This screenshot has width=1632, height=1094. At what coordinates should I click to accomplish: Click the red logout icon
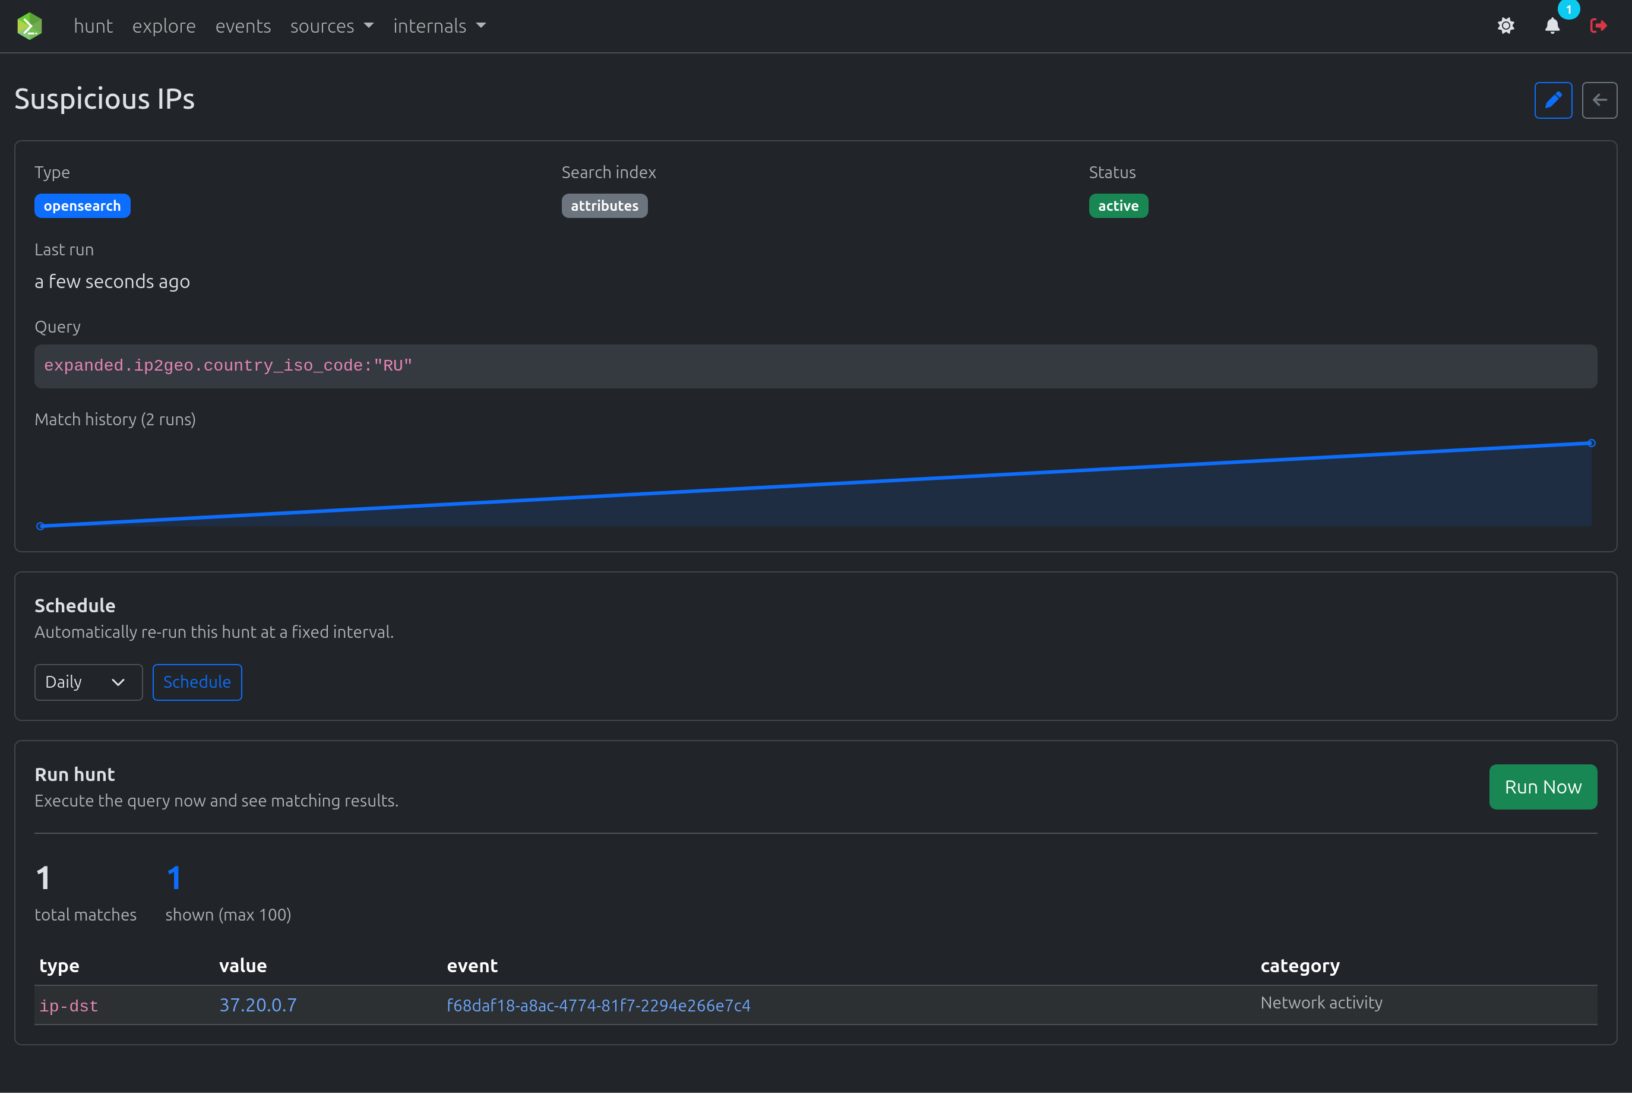click(x=1598, y=26)
